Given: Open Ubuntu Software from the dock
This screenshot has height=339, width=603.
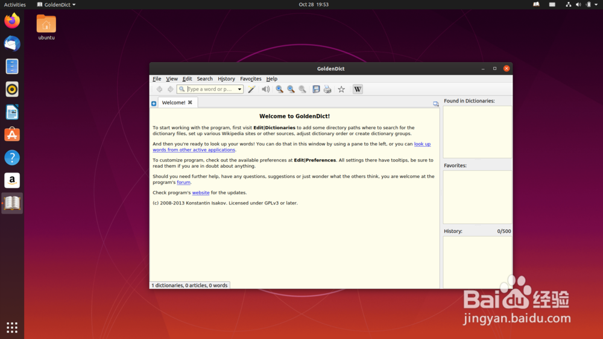Looking at the screenshot, I should (12, 135).
